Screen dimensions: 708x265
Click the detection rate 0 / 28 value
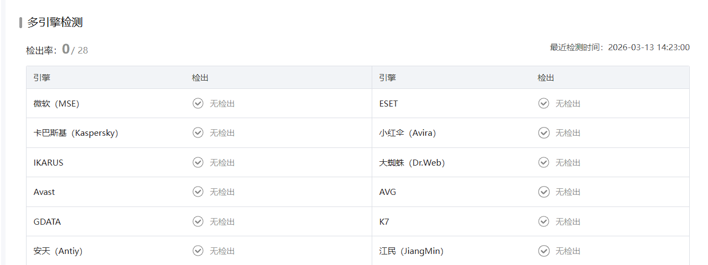(x=75, y=50)
